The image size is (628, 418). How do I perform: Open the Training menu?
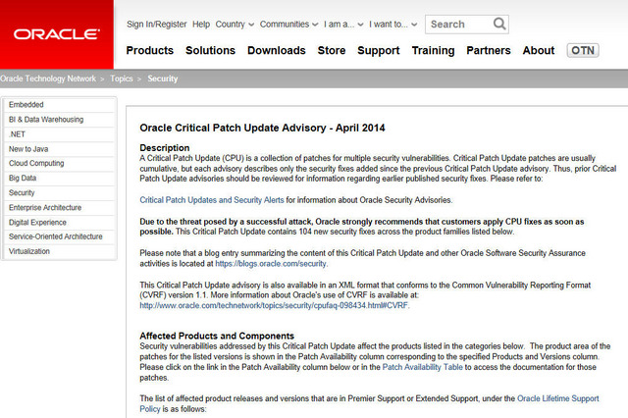tap(433, 50)
